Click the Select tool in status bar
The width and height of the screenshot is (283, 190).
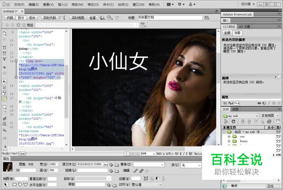click(126, 154)
